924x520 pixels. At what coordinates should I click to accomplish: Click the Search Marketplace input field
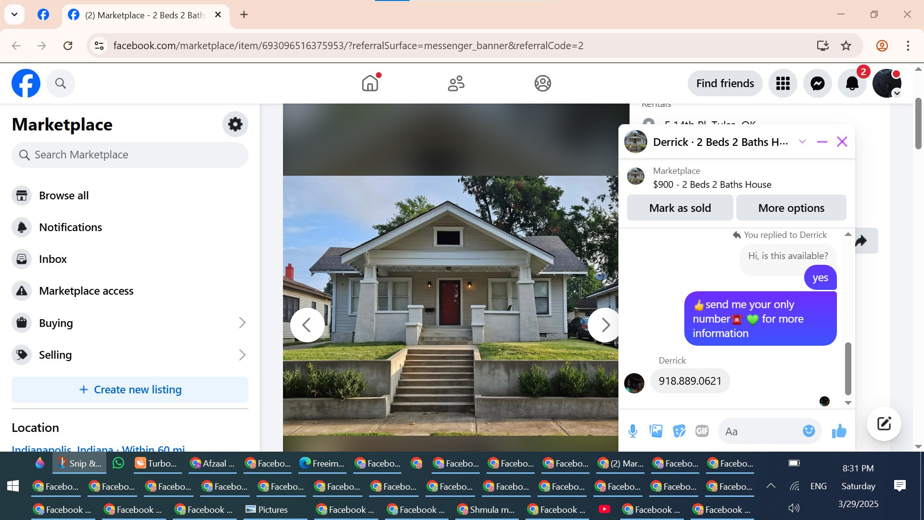pos(130,155)
